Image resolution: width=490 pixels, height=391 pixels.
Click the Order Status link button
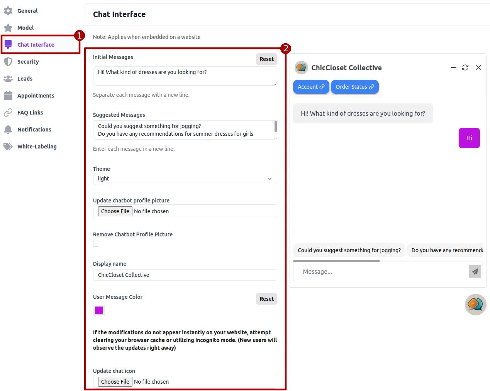(x=354, y=87)
